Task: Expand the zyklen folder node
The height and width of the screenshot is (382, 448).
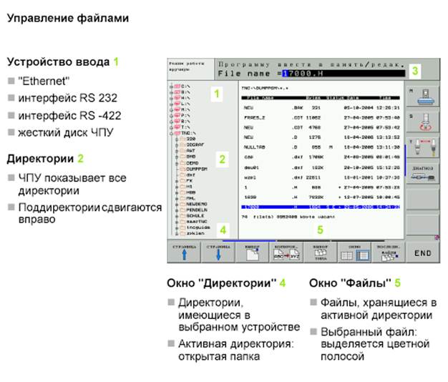Action: [x=177, y=233]
